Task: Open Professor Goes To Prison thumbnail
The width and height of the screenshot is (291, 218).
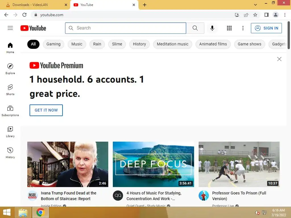Action: point(239,164)
